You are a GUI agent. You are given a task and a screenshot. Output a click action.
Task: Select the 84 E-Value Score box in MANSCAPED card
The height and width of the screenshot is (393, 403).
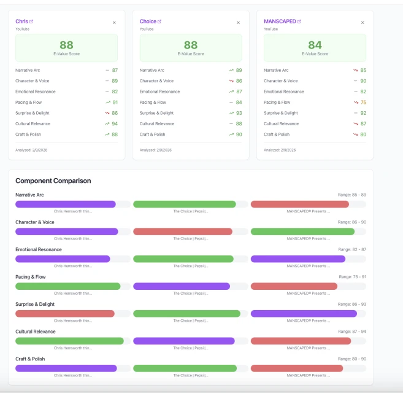point(315,48)
